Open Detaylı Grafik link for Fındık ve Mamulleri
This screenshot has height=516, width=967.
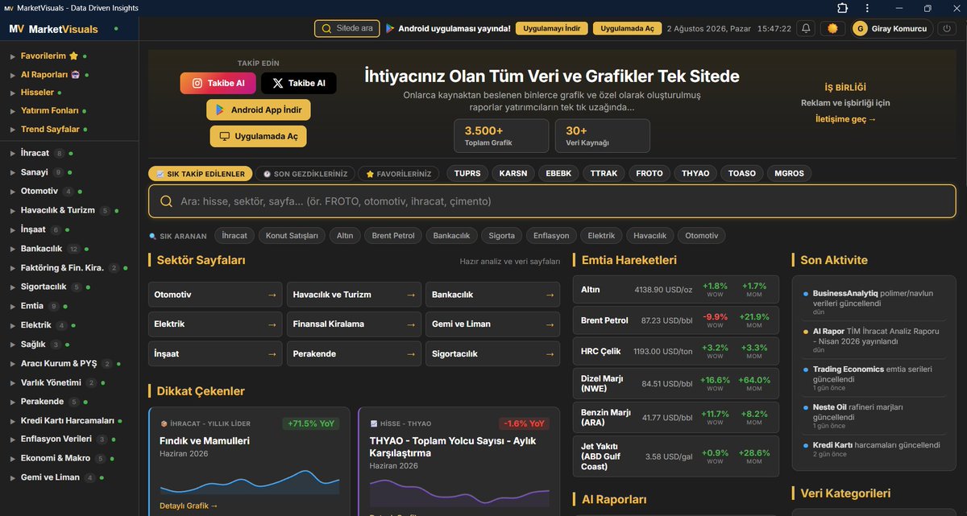pyautogui.click(x=189, y=506)
